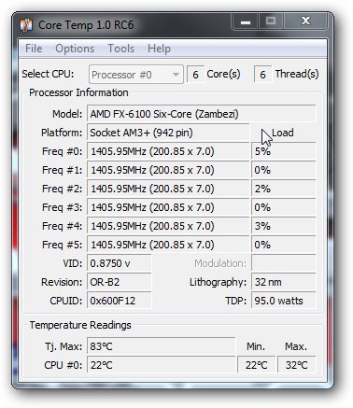Open the Tools menu

coord(120,49)
